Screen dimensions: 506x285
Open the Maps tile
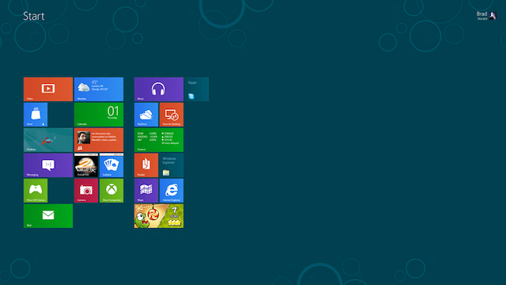point(146,191)
